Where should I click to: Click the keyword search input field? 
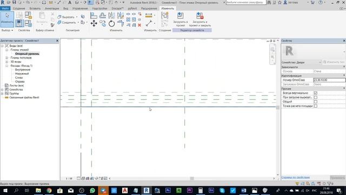point(246,2)
